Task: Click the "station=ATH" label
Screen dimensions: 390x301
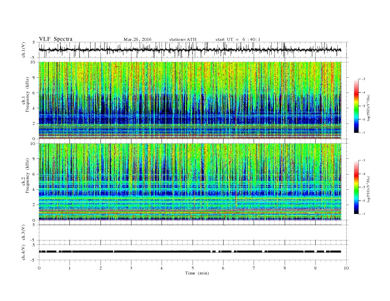Action: pos(183,39)
